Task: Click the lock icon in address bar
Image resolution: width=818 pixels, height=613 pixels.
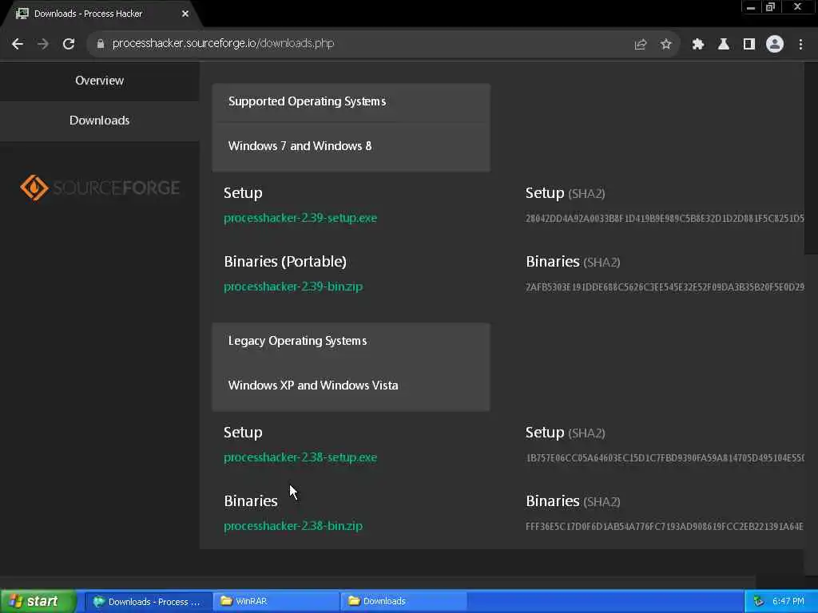Action: (x=100, y=44)
